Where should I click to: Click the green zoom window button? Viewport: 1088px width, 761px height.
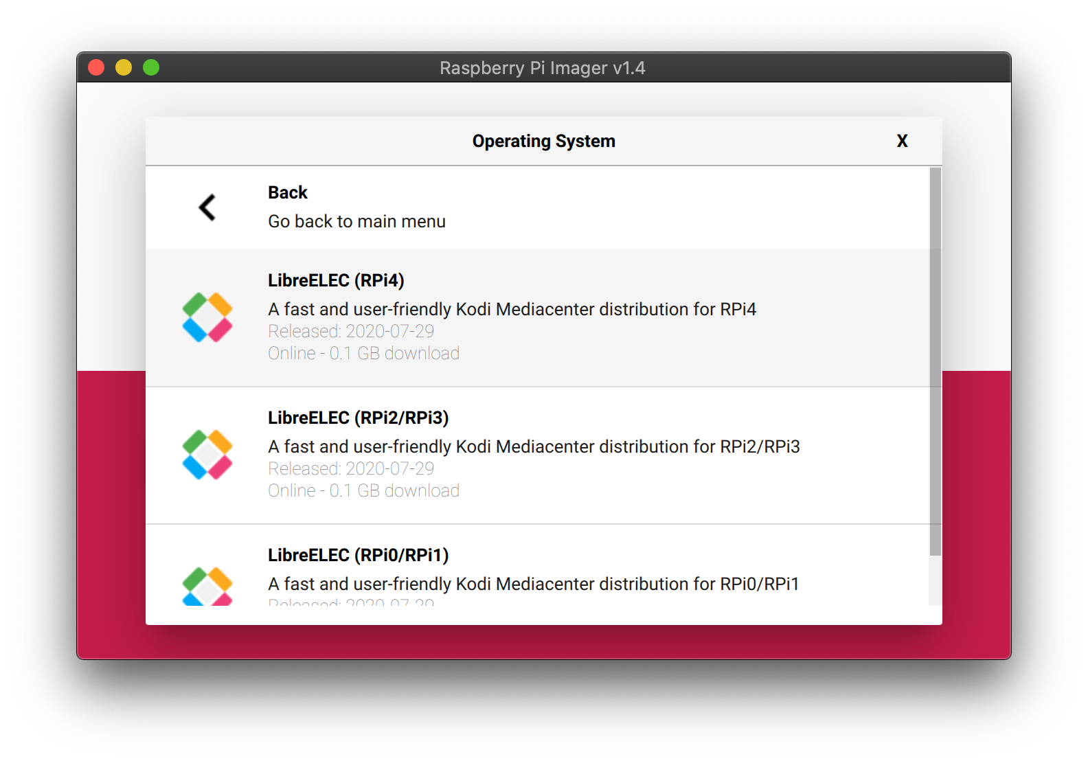[x=151, y=67]
